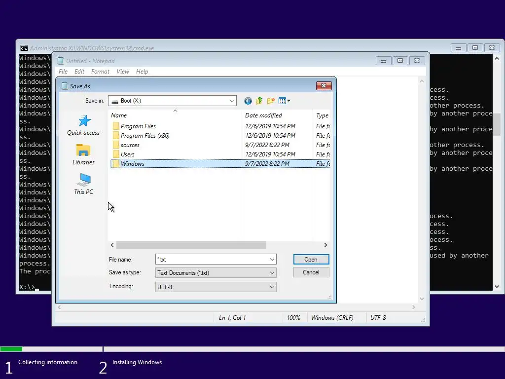Select This PC in the sidebar

(x=83, y=184)
